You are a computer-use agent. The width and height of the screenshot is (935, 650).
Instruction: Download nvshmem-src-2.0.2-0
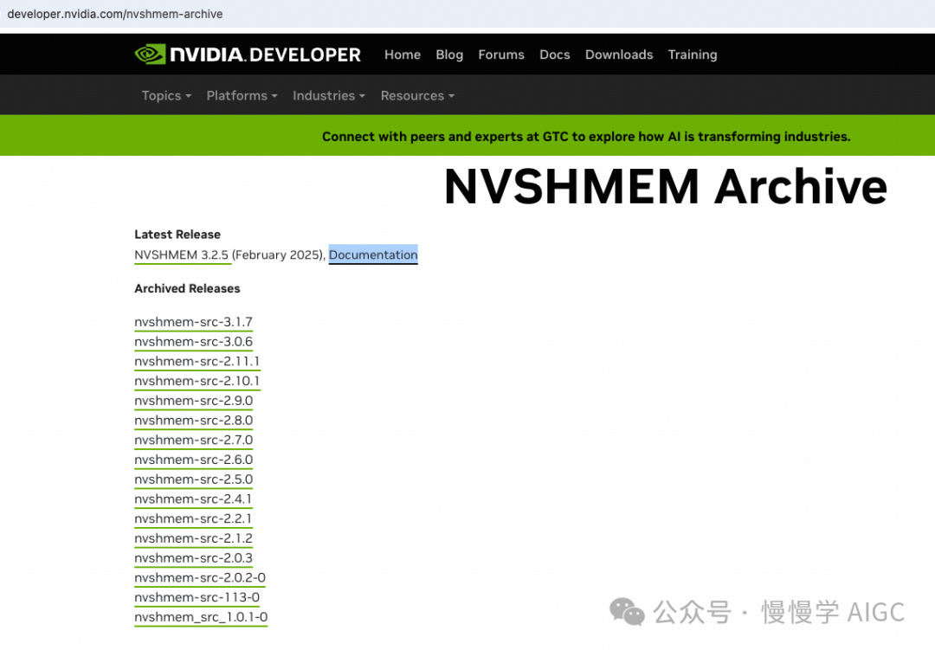[x=200, y=578]
